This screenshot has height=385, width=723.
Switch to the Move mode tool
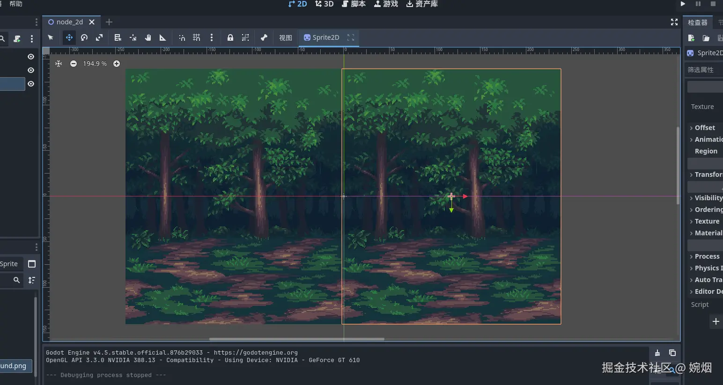[x=69, y=37]
